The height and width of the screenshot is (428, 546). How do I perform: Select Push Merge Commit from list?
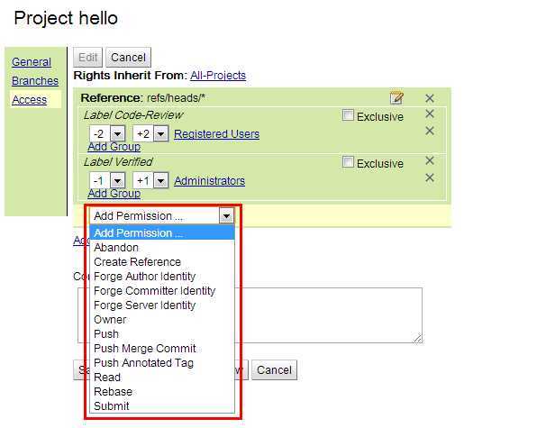pos(144,348)
